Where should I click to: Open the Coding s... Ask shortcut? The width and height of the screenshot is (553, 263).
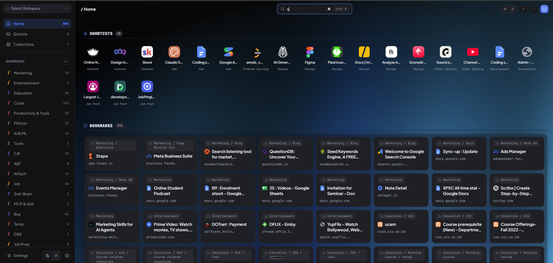201,52
